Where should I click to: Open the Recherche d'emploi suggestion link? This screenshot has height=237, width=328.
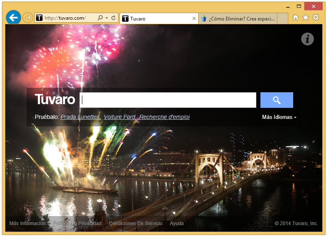(x=165, y=117)
